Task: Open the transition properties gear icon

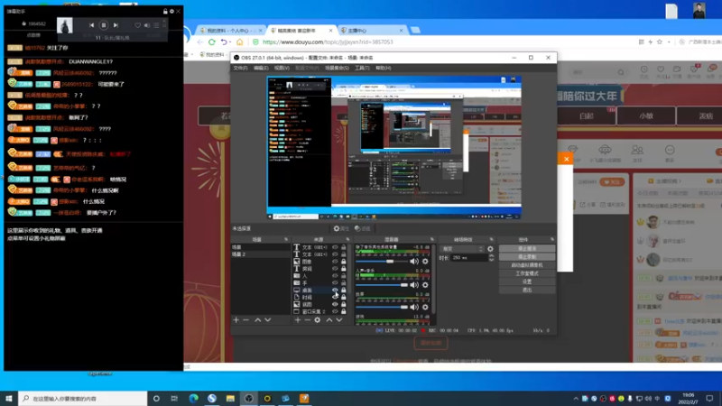Action: point(490,249)
